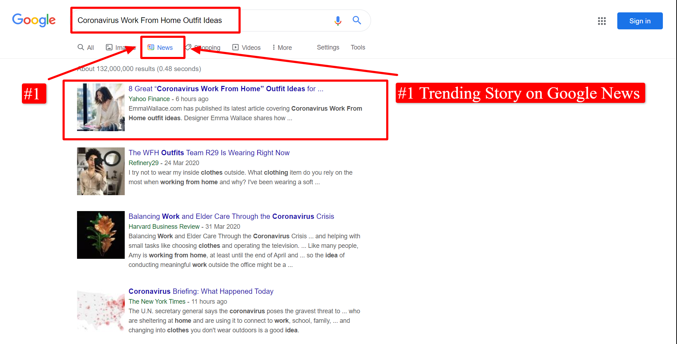Open 'Coronavirus Briefing: What Happened Today' article
The height and width of the screenshot is (344, 677).
[201, 291]
